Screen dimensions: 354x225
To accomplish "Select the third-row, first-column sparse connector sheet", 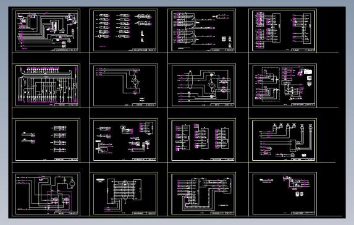I will click(46, 140).
